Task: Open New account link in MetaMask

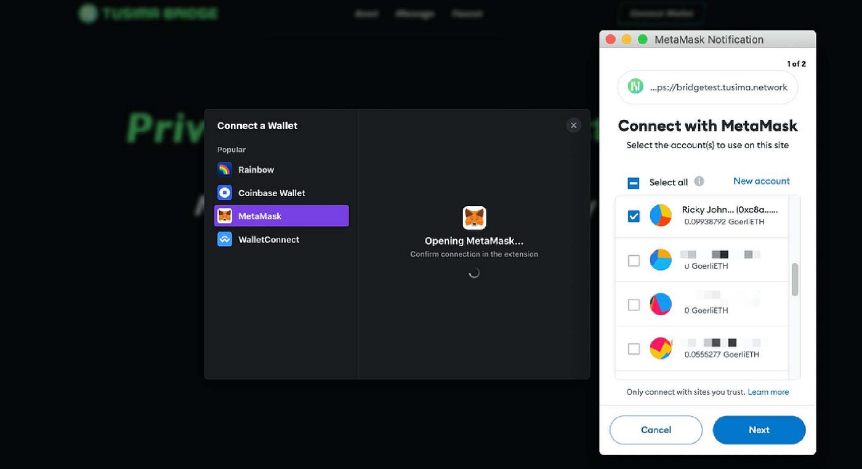Action: [761, 181]
